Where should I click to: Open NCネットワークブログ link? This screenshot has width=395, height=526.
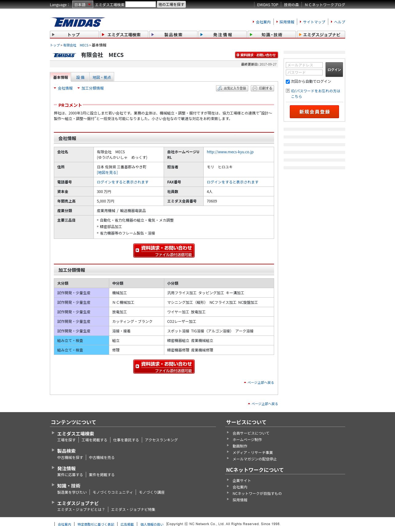(325, 5)
